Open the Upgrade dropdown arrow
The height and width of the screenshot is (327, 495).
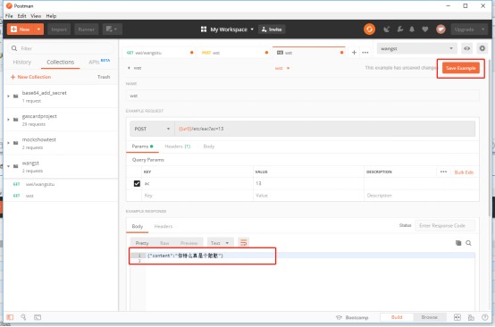click(482, 29)
